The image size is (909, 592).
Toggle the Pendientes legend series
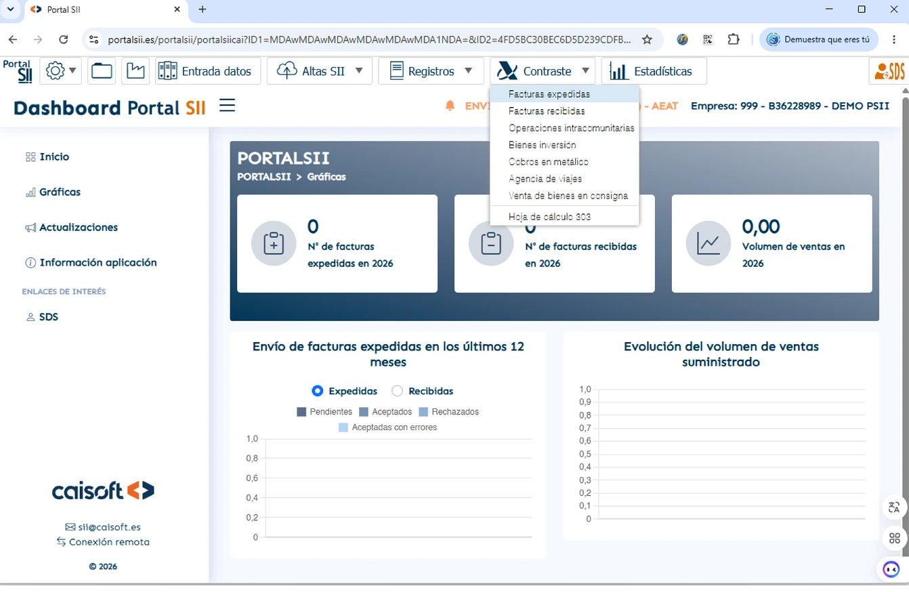(x=324, y=412)
